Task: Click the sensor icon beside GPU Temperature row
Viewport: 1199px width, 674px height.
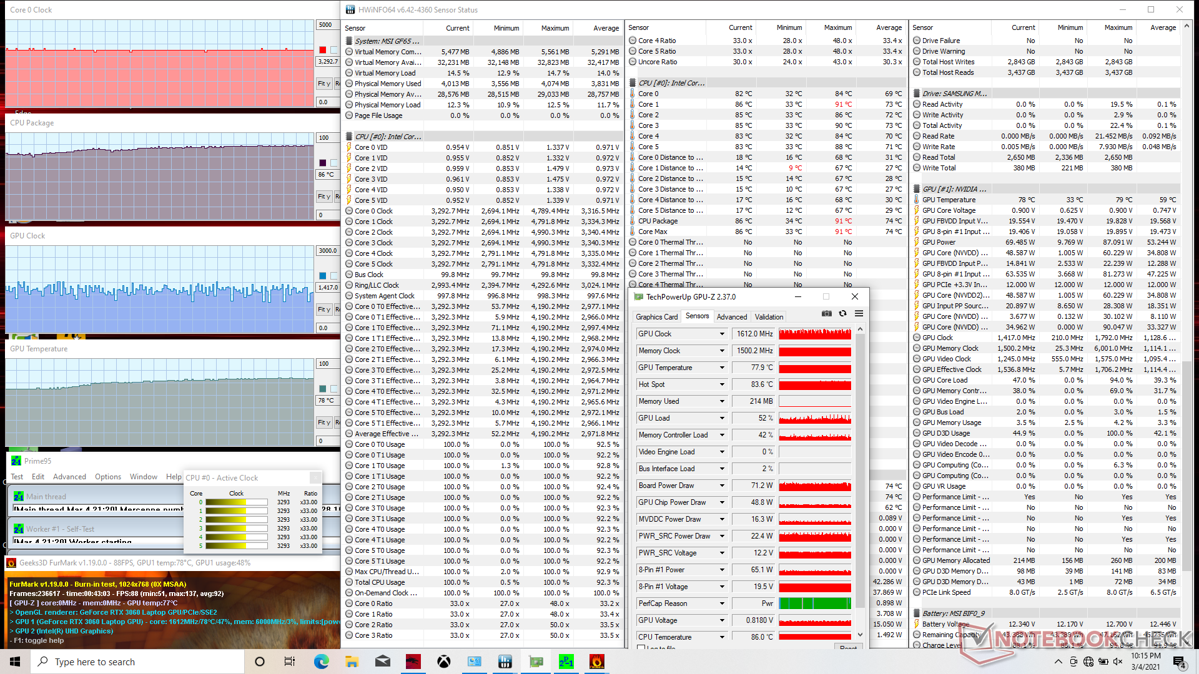Action: (x=917, y=200)
